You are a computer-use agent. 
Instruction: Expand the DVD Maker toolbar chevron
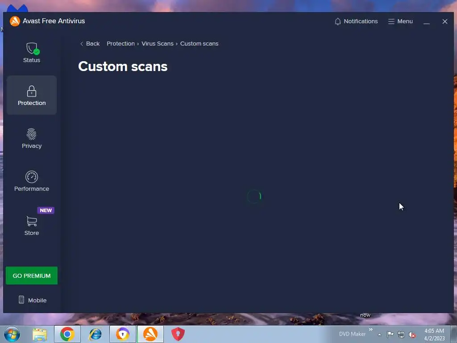371,330
